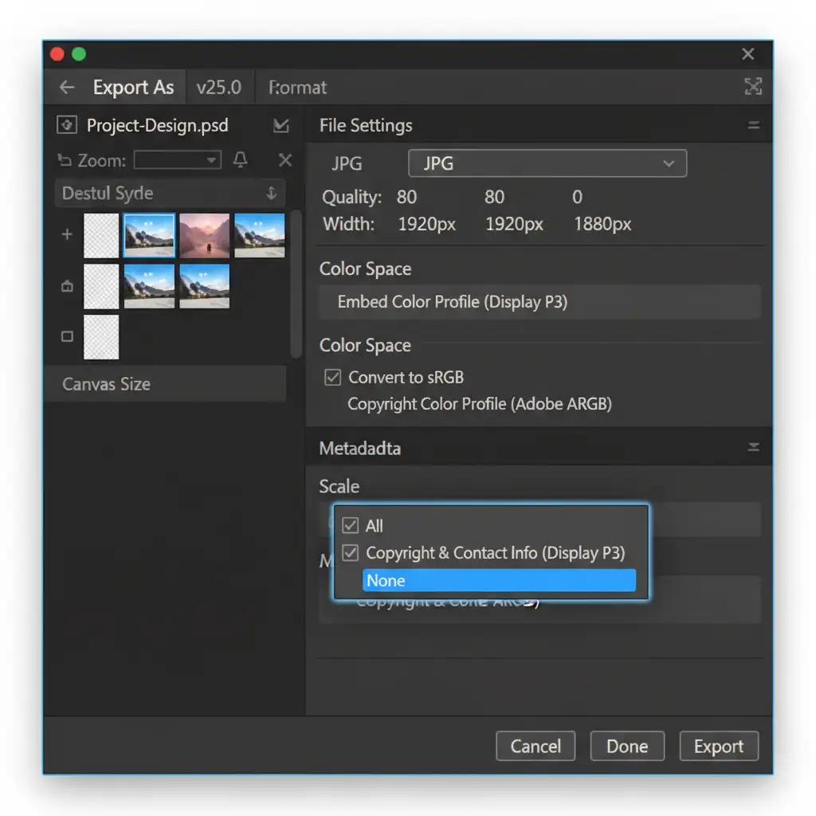Screen dimensions: 816x816
Task: Toggle Copyright & Contact Info checkbox
Action: click(350, 553)
